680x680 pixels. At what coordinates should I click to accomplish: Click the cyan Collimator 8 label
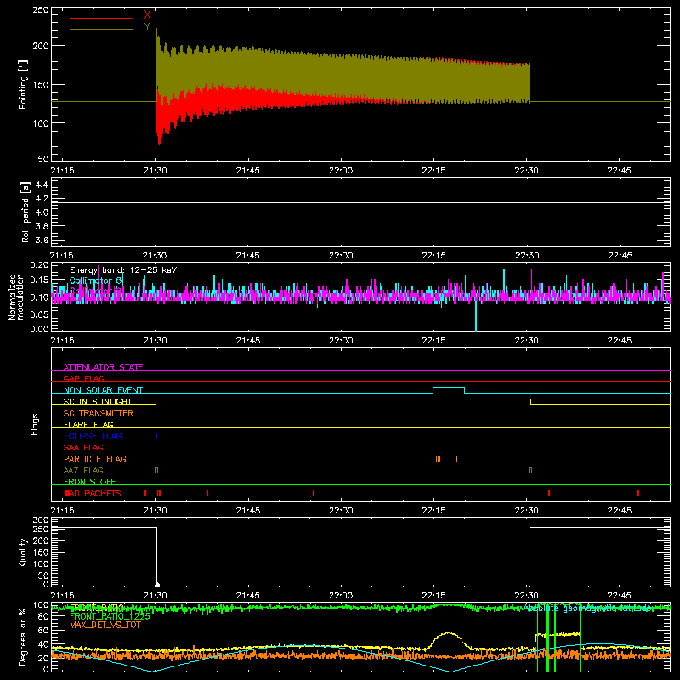point(96,281)
